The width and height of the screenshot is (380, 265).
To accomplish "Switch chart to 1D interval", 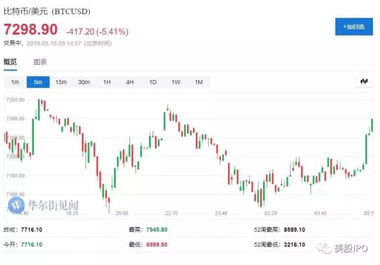I will tap(153, 82).
